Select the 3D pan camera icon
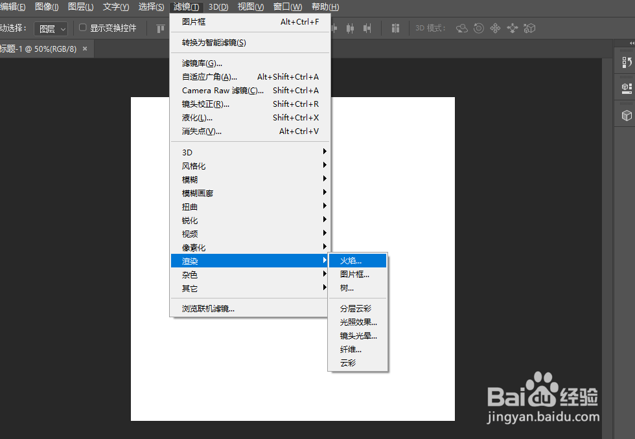The image size is (635, 439). click(495, 28)
